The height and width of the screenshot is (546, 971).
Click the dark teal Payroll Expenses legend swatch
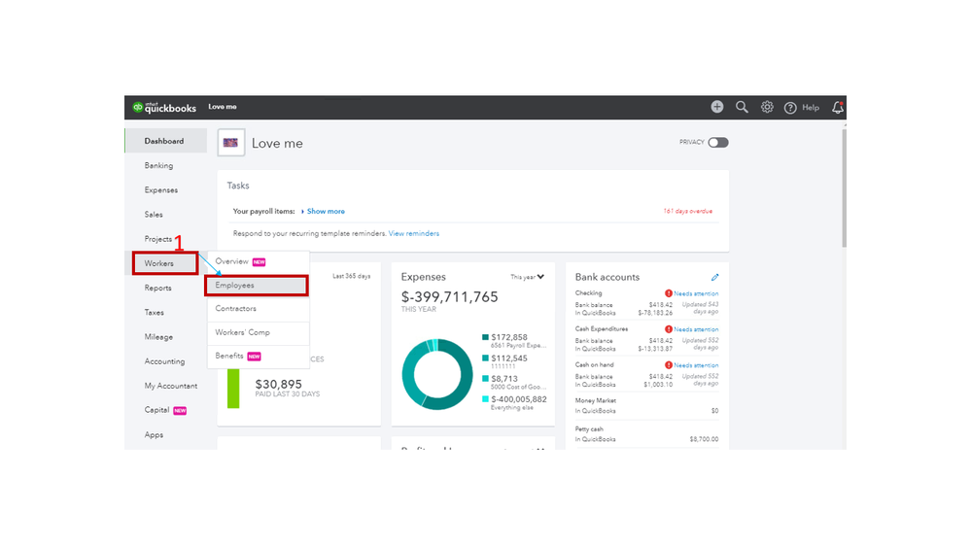pos(486,337)
